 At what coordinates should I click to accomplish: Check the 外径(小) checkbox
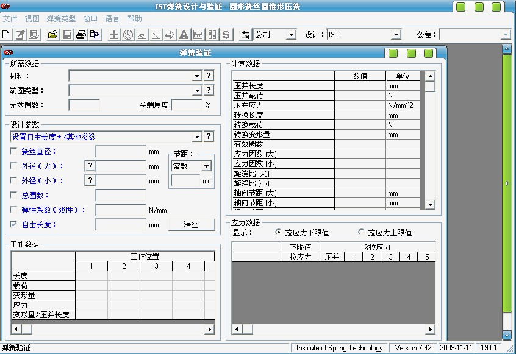[x=13, y=180]
